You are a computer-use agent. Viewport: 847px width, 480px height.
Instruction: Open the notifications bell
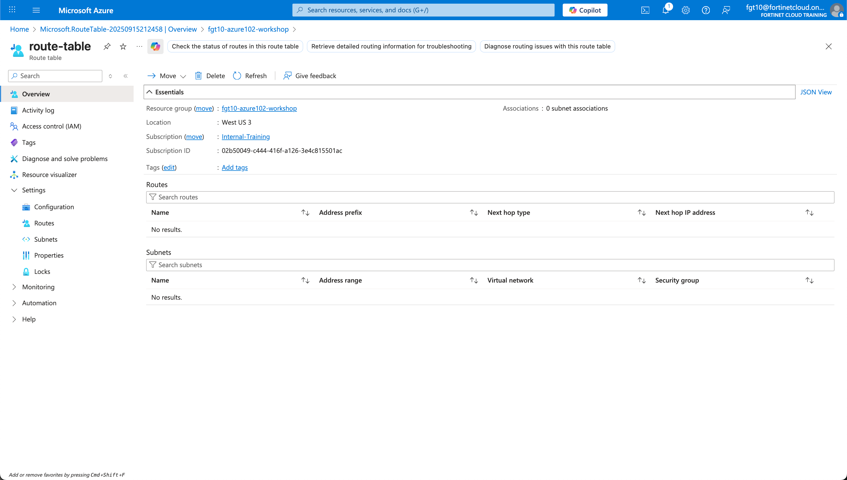coord(665,10)
